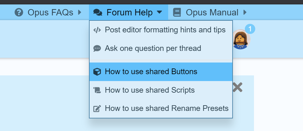The height and width of the screenshot is (131, 303).
Task: Open How to use shared Buttons
Action: tap(161, 72)
